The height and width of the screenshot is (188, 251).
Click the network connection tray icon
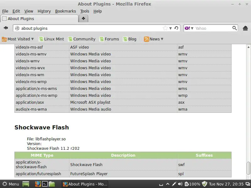(x=174, y=184)
